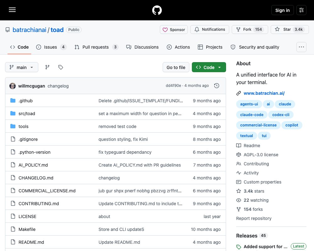Open the COMMERCIAL_LICENSE.md file
Viewport: 314px width, 251px height.
click(47, 191)
